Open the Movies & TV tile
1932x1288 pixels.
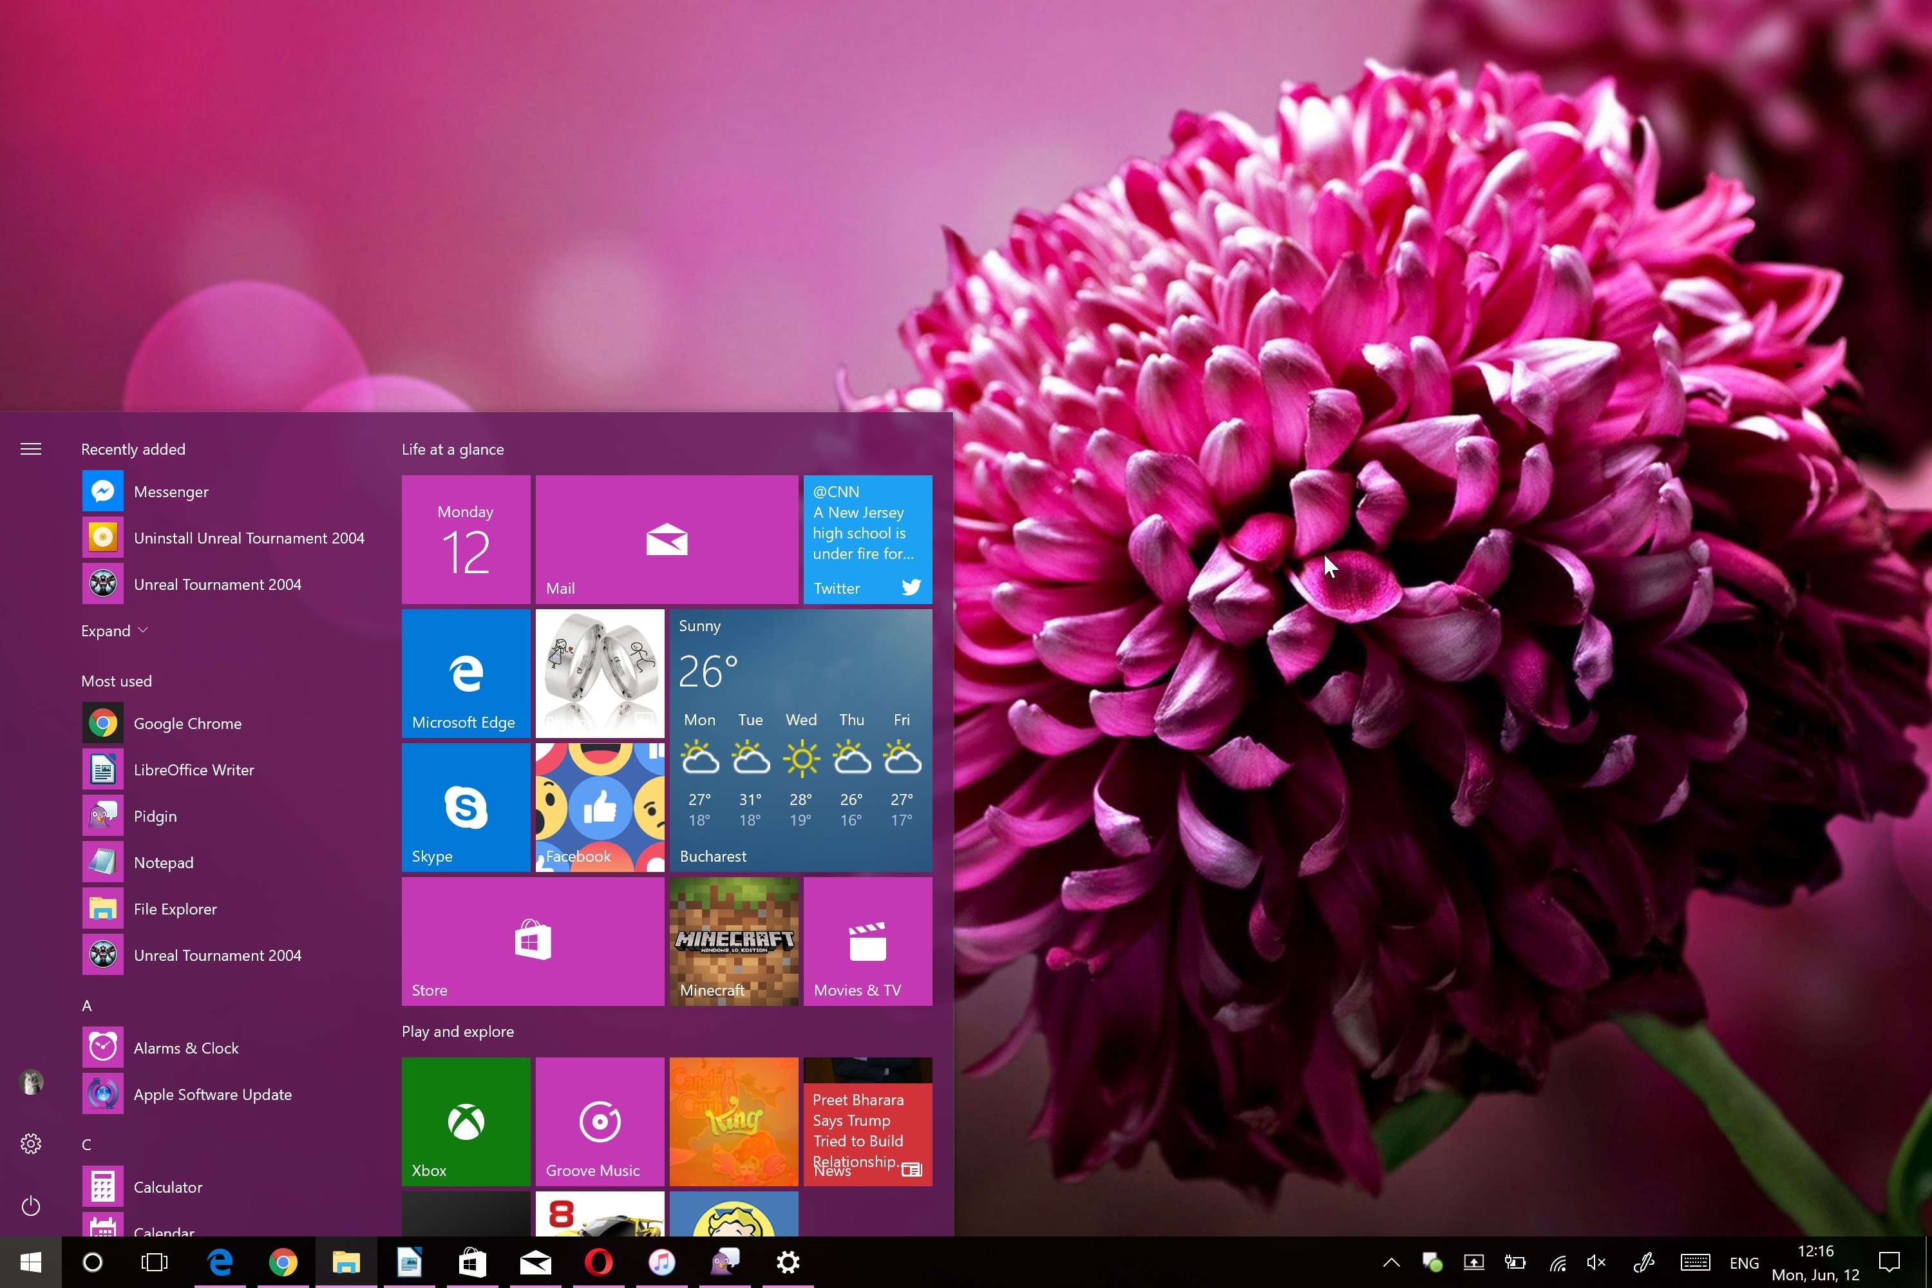(x=867, y=940)
